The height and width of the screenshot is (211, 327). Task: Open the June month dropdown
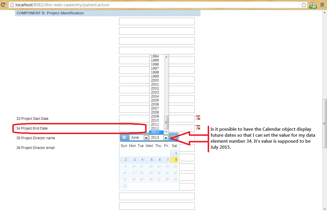click(x=139, y=138)
